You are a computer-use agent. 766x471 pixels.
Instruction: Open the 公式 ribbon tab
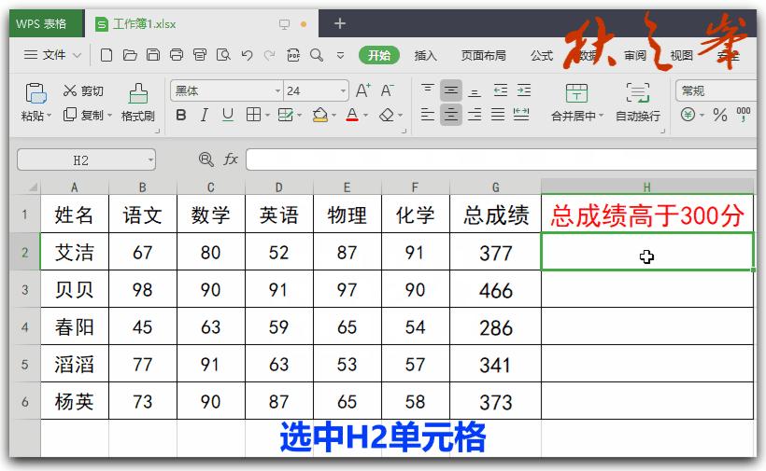click(541, 56)
